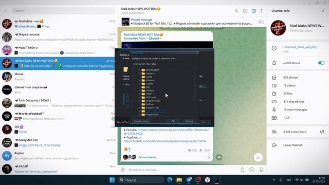The width and height of the screenshot is (329, 185).
Task: Expand Autodesk folder in dialog tree
Action: (139, 73)
